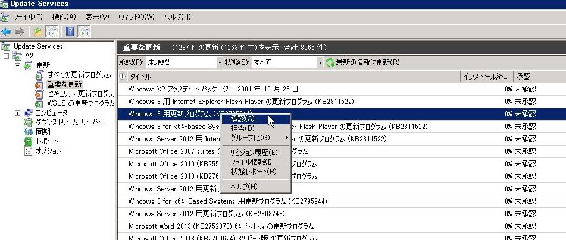Viewport: 566px width, 240px height.
Task: Select ダウンストリーム サーバー tree item
Action: 70,122
